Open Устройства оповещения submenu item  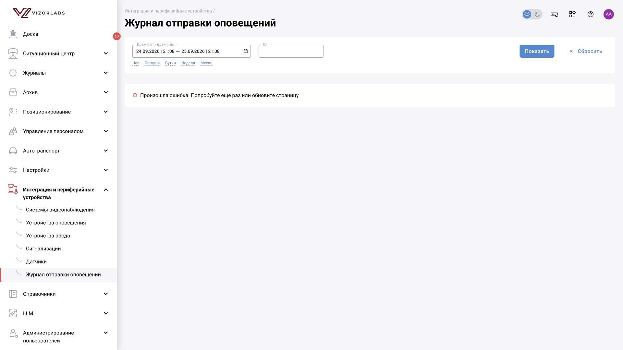pos(56,223)
